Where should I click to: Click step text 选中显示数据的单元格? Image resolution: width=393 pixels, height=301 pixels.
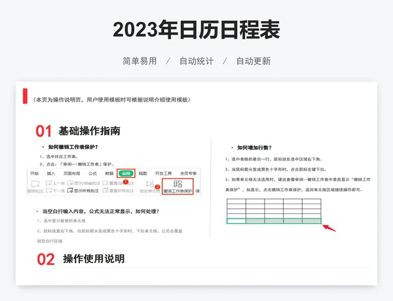[61, 221]
